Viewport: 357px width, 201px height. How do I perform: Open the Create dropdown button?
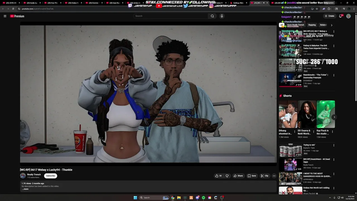pyautogui.click(x=329, y=16)
